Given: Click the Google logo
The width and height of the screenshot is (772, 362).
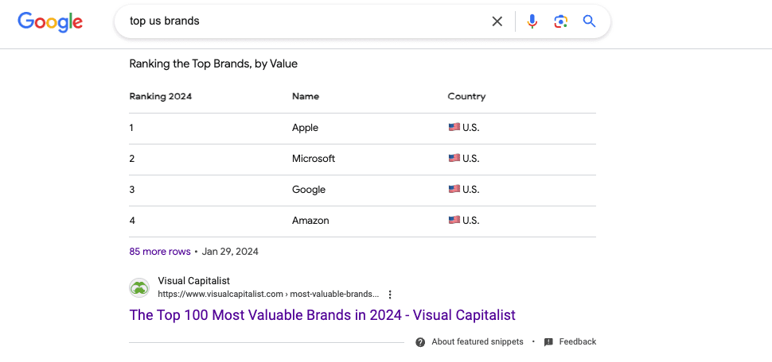Looking at the screenshot, I should (x=50, y=21).
